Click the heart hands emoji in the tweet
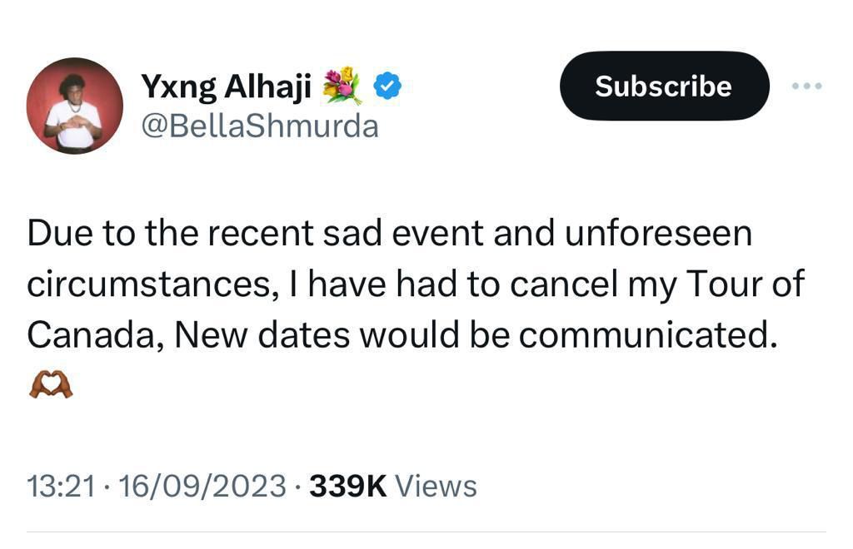The width and height of the screenshot is (853, 549). (49, 383)
